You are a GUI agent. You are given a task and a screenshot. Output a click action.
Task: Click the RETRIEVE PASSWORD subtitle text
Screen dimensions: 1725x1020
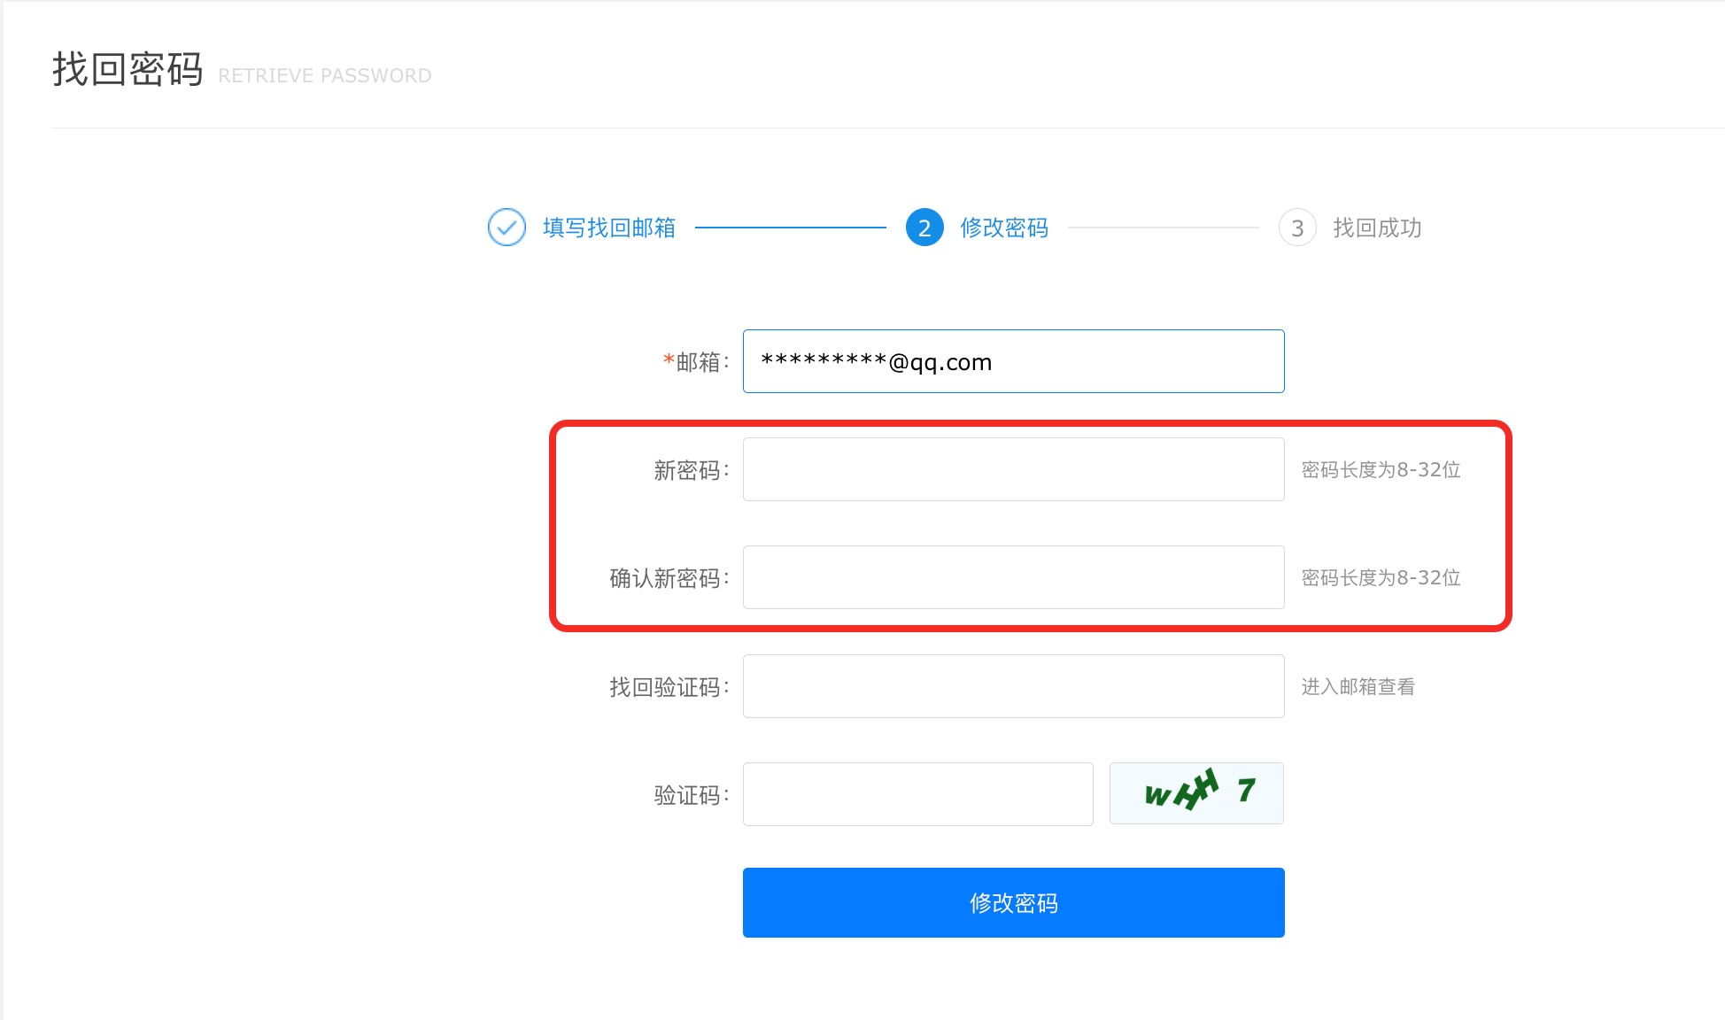(325, 76)
